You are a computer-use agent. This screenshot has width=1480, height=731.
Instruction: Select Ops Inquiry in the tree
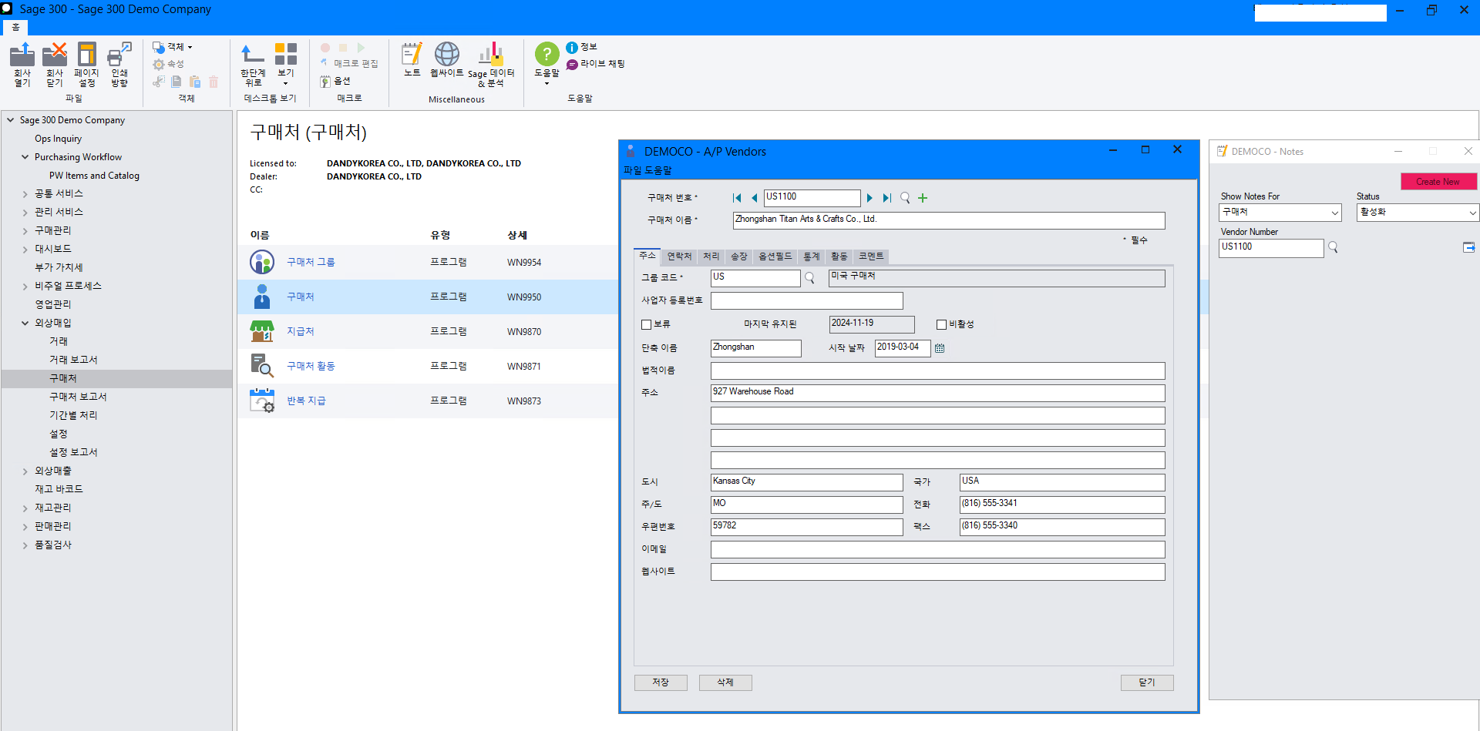(58, 139)
